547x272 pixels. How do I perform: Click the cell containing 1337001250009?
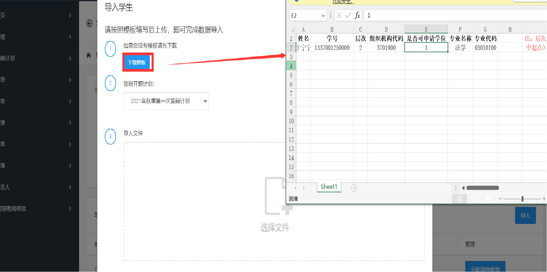(x=332, y=47)
